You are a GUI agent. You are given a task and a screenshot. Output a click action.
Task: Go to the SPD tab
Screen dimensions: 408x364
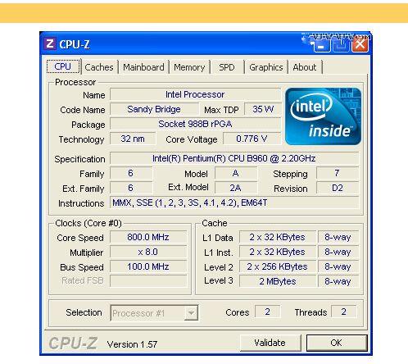[x=227, y=67]
